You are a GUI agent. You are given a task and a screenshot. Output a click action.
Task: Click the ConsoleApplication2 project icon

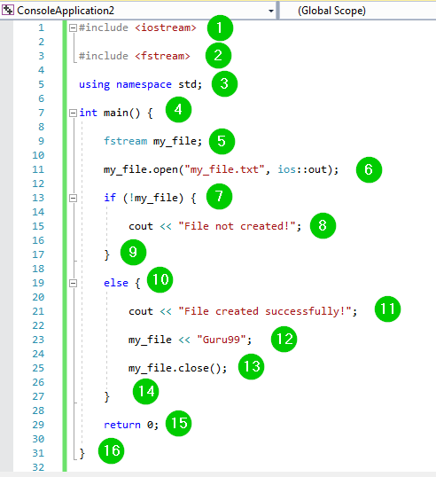pos(8,11)
